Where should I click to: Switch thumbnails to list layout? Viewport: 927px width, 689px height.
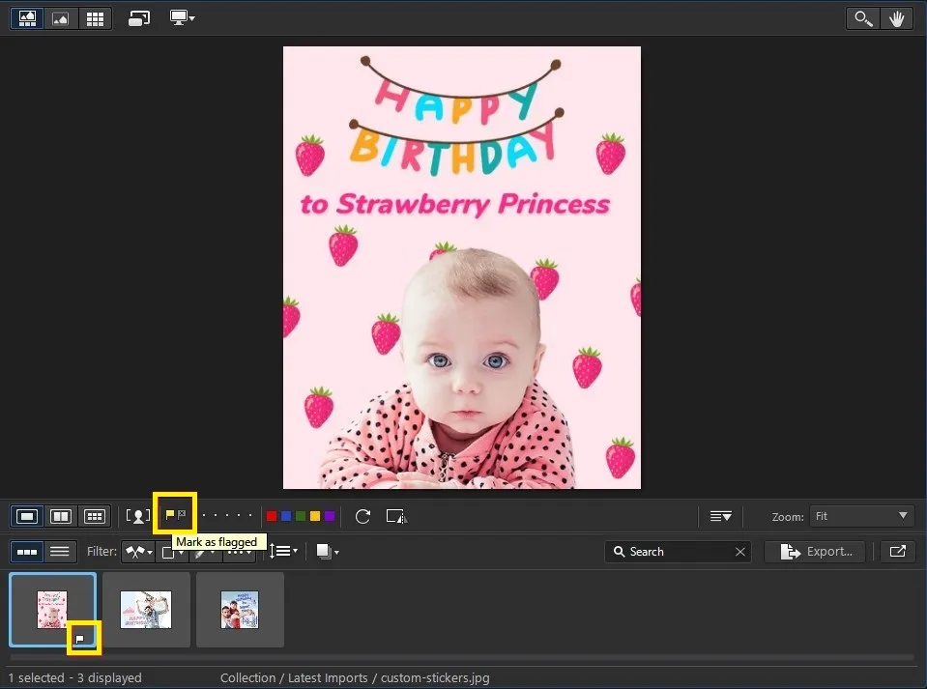60,551
